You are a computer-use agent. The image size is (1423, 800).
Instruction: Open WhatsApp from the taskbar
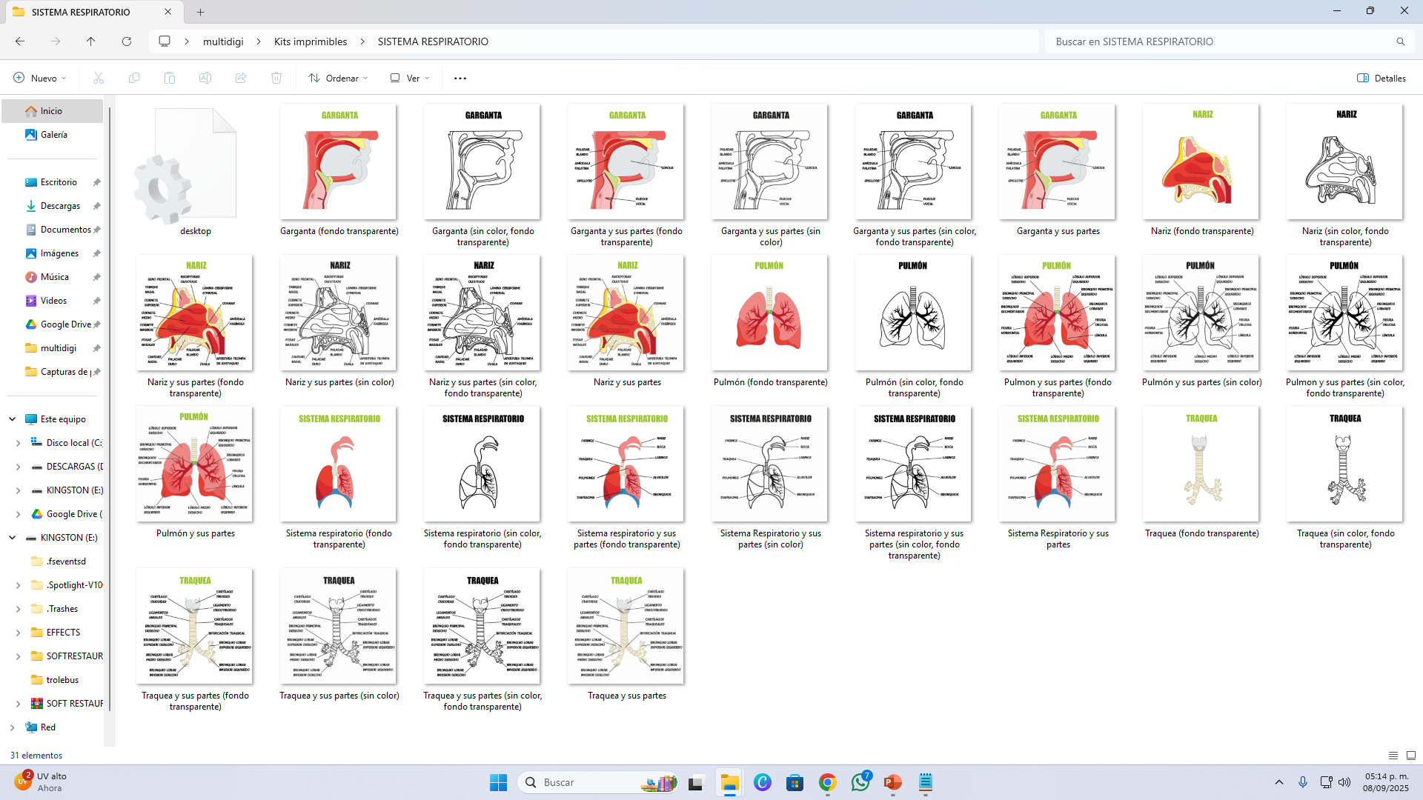point(860,782)
